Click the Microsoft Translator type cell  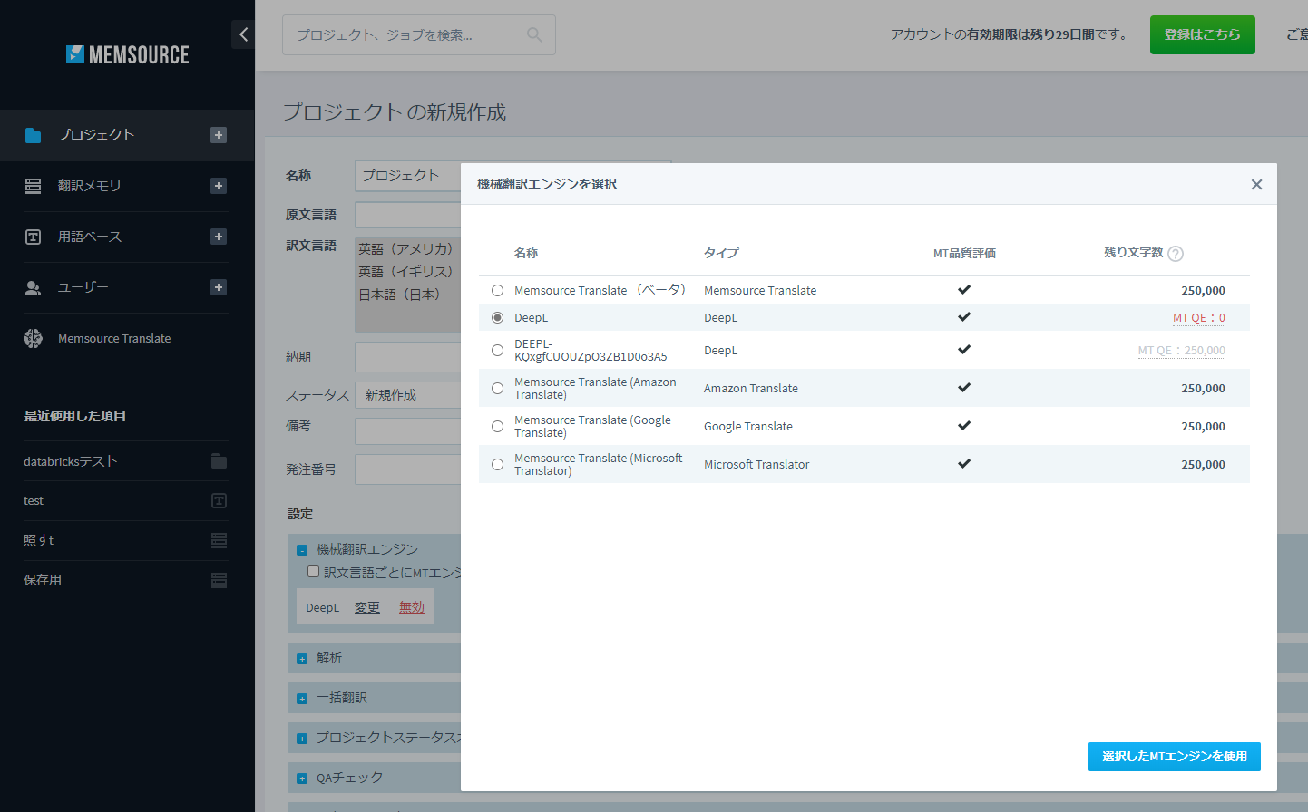click(756, 464)
